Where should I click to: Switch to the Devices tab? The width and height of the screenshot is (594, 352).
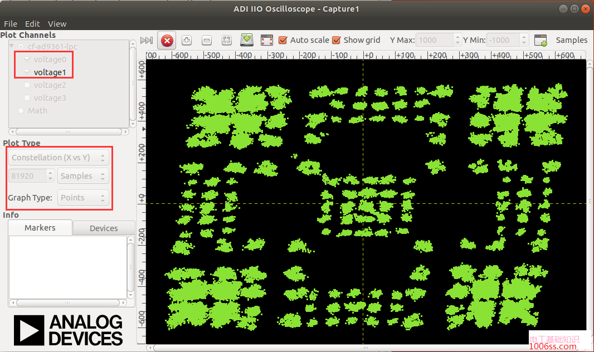coord(104,228)
